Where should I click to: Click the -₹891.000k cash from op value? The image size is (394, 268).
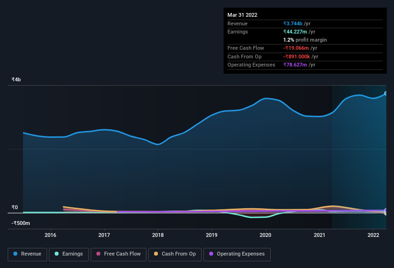pyautogui.click(x=297, y=56)
